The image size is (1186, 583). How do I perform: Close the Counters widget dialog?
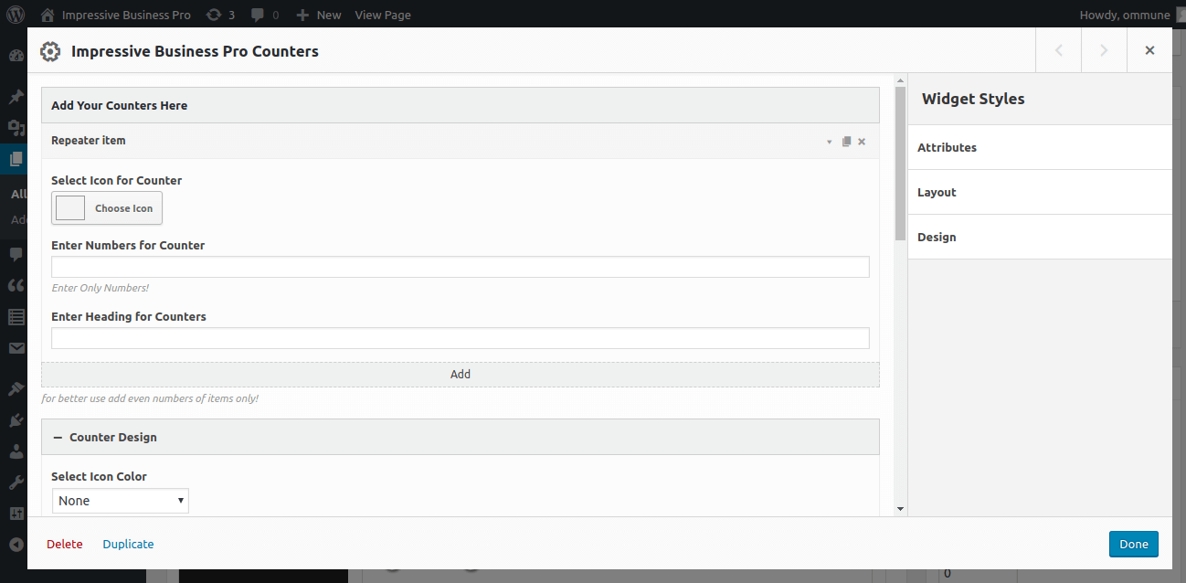point(1149,50)
